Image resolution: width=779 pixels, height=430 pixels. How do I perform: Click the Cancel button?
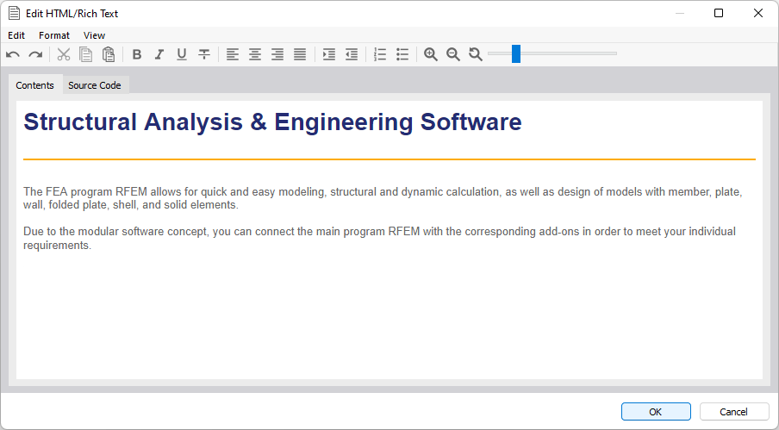click(x=734, y=412)
